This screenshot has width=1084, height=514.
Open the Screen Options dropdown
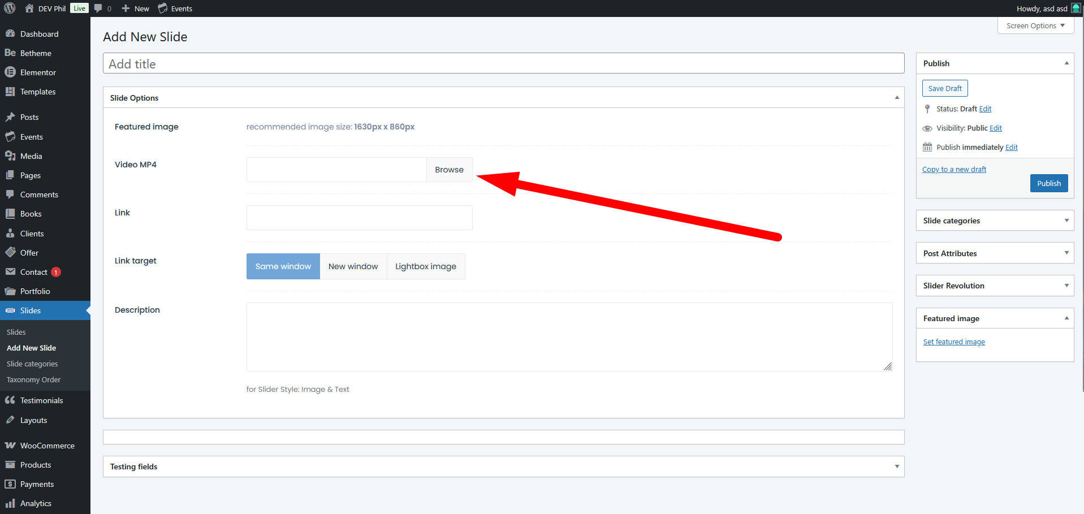(x=1035, y=26)
